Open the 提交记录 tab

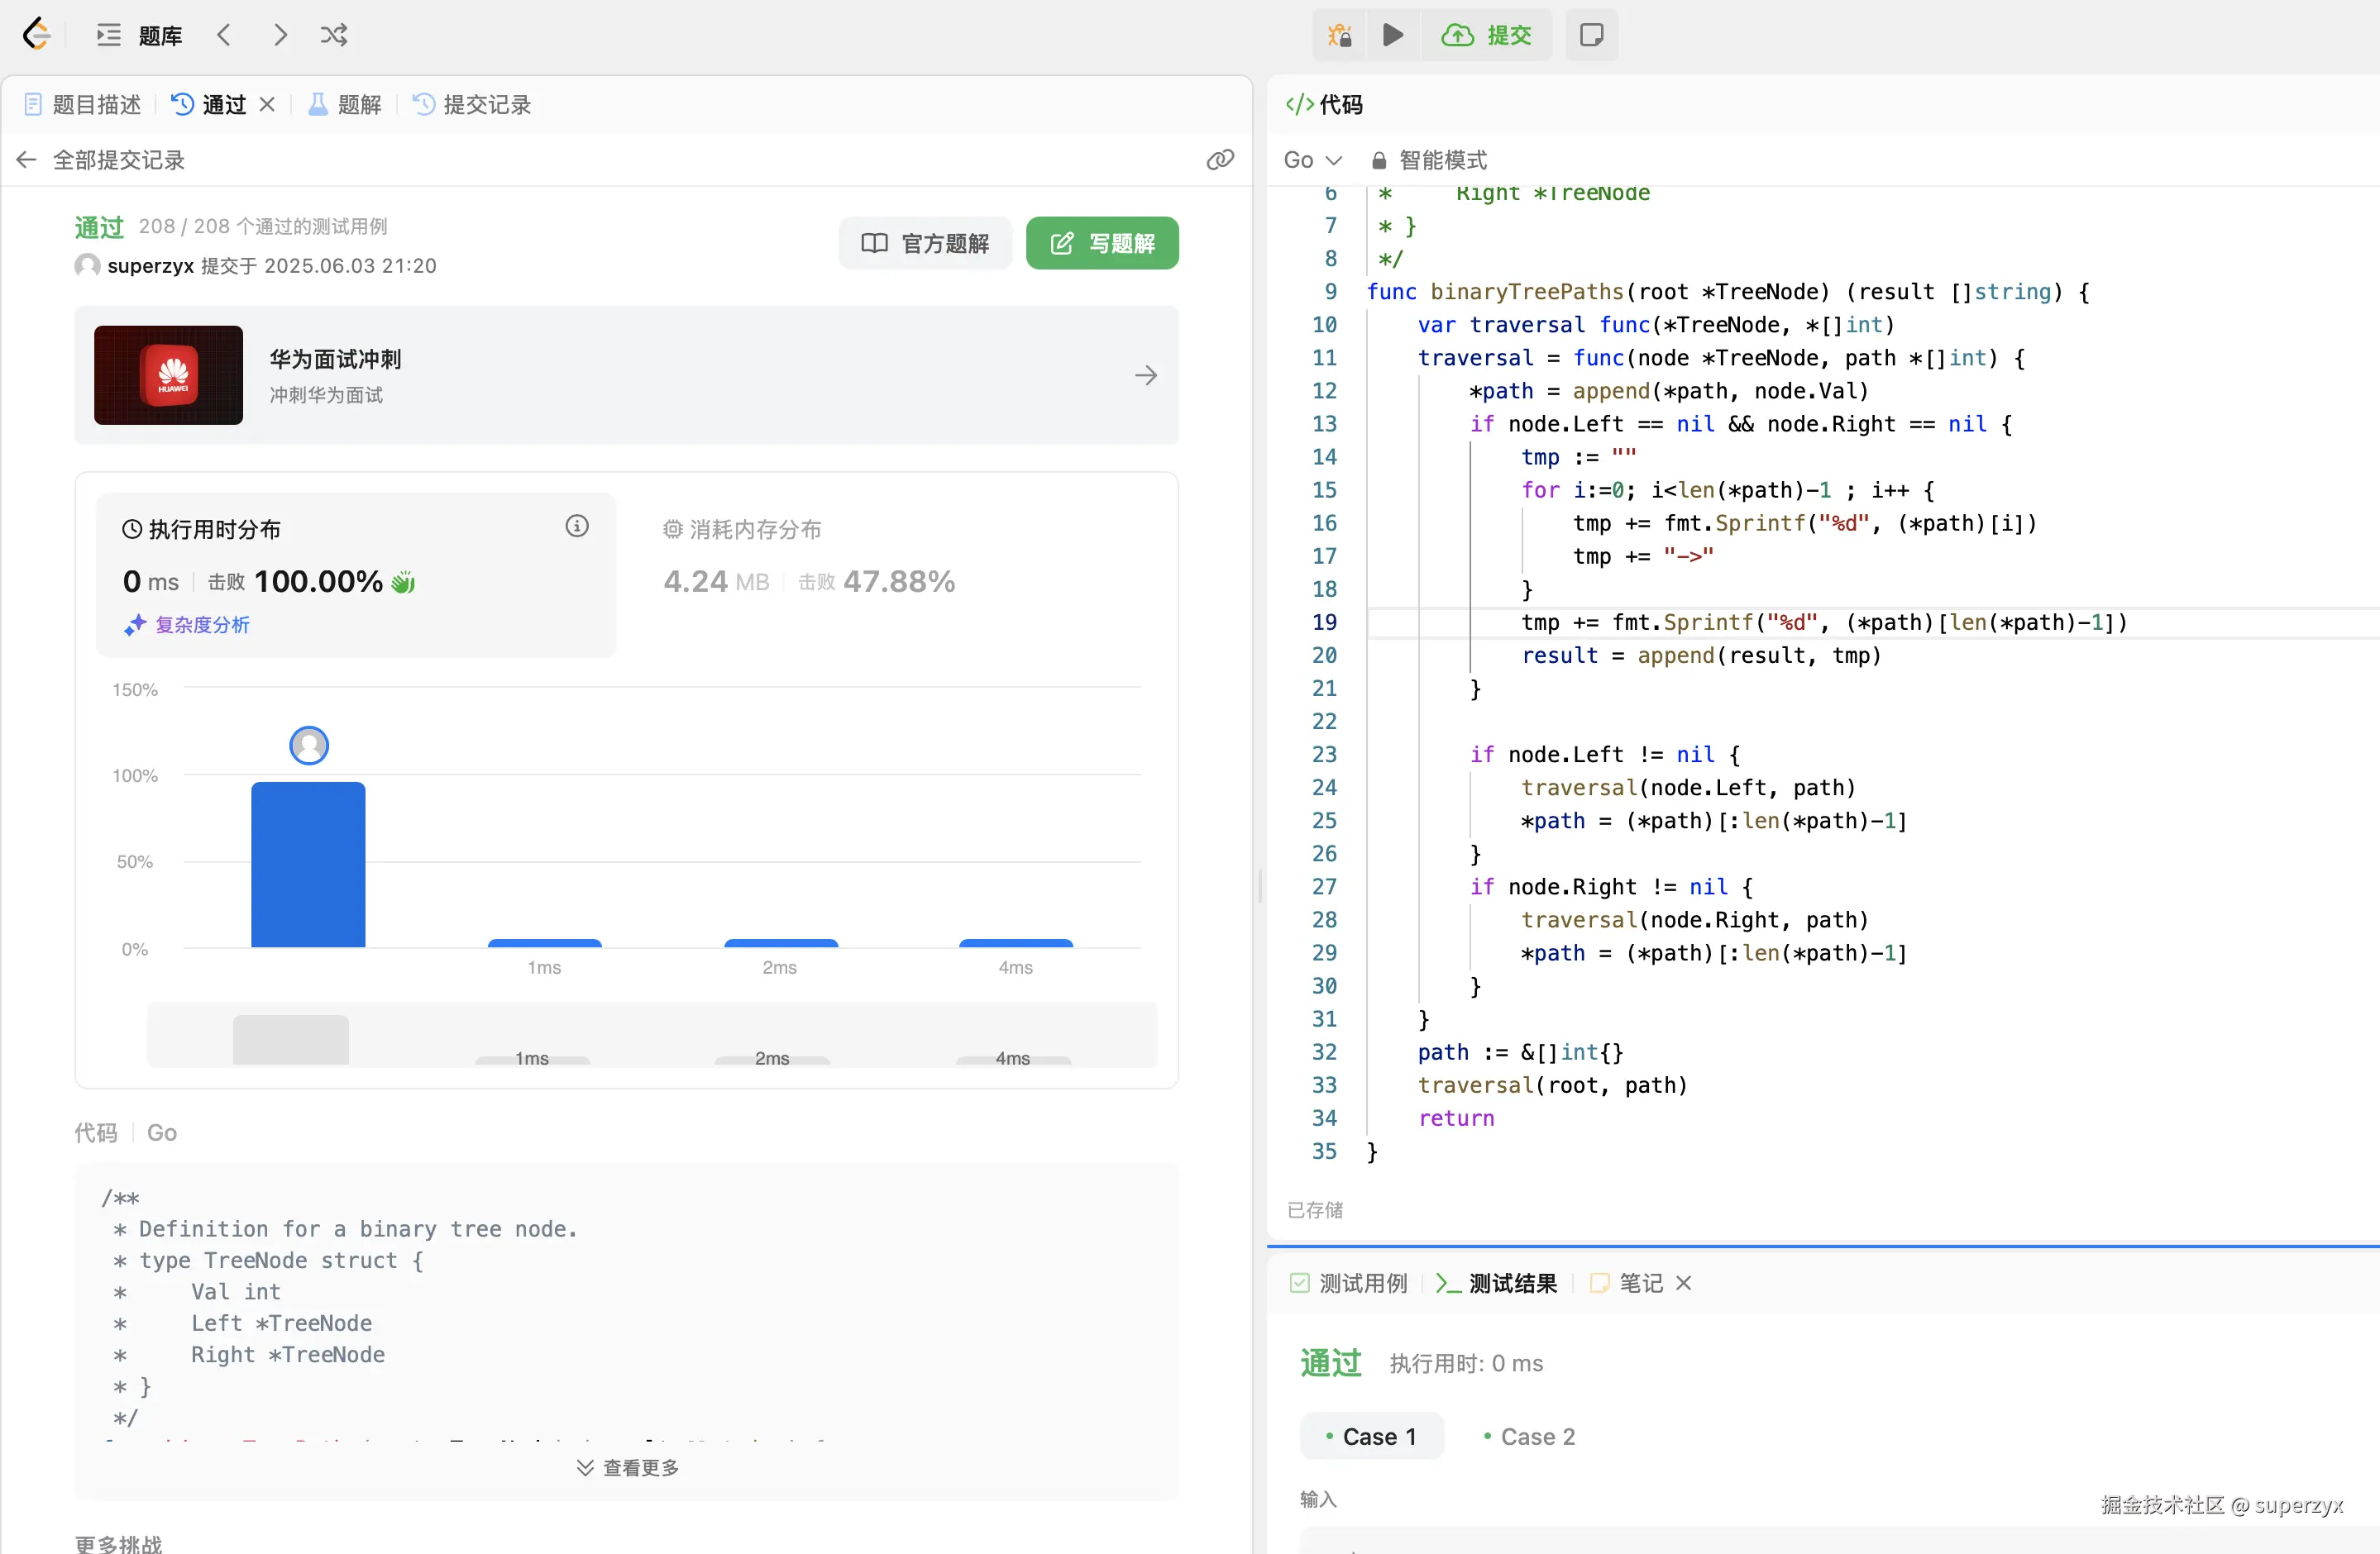(x=472, y=104)
